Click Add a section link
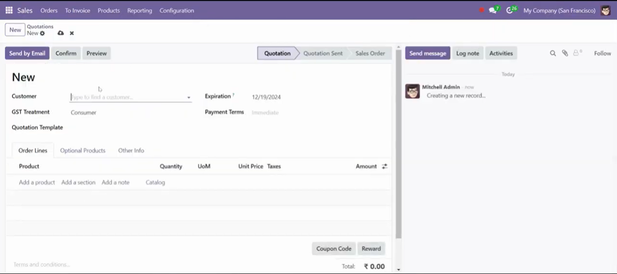Screen dimensions: 617x274 click(78, 182)
